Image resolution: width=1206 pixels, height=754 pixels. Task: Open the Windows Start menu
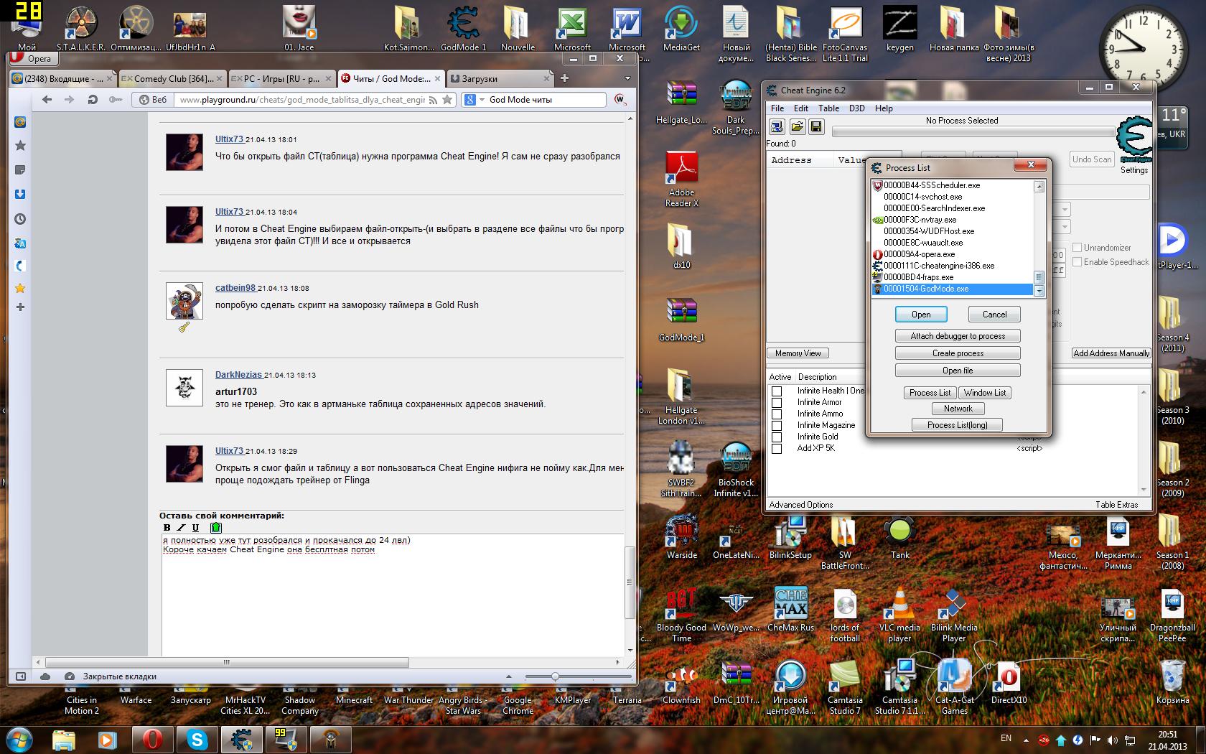[19, 740]
